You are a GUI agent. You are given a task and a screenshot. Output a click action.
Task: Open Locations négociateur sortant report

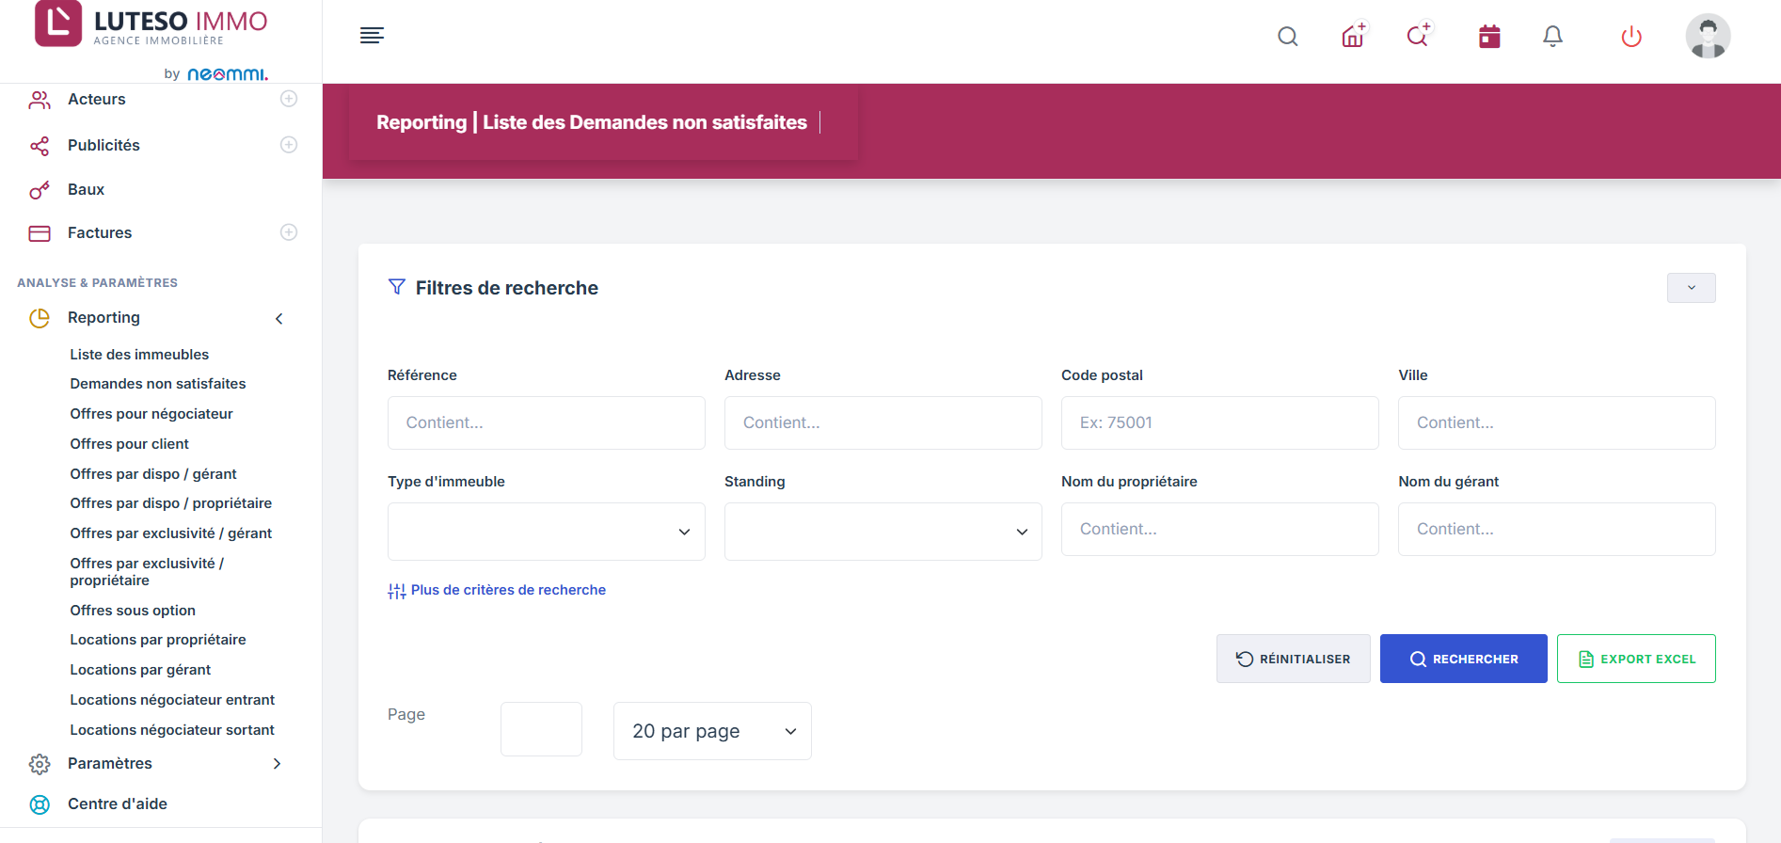tap(172, 730)
